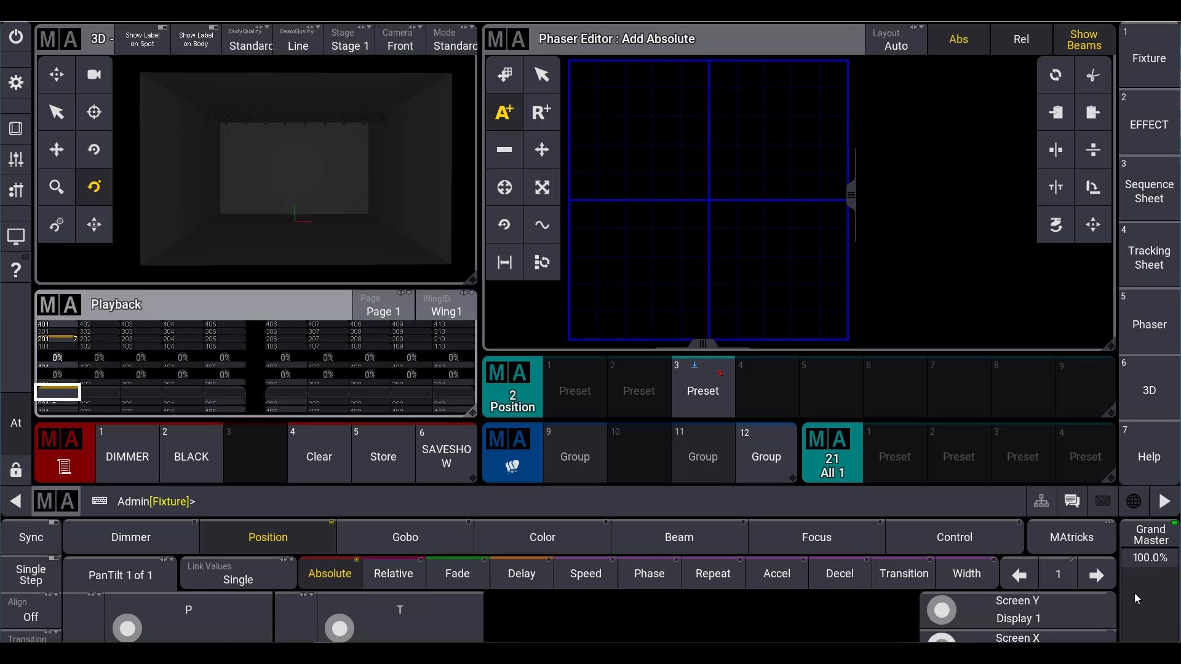Switch to the Color feature group tab

(x=542, y=537)
